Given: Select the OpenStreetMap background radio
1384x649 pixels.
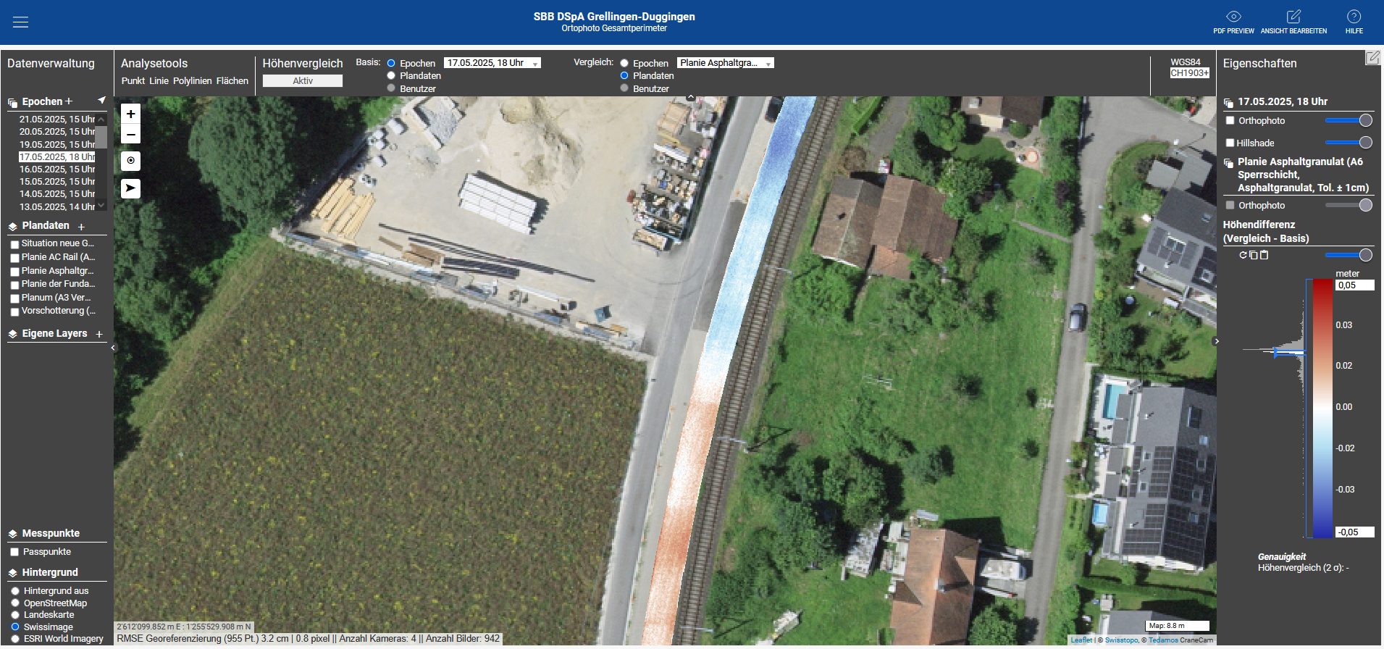Looking at the screenshot, I should click(x=15, y=603).
